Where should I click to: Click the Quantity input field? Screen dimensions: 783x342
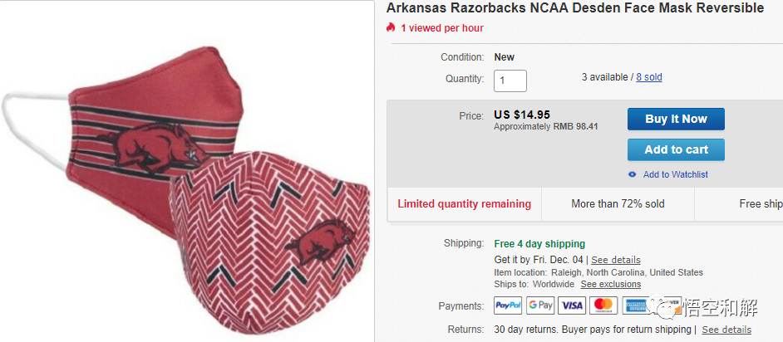510,81
